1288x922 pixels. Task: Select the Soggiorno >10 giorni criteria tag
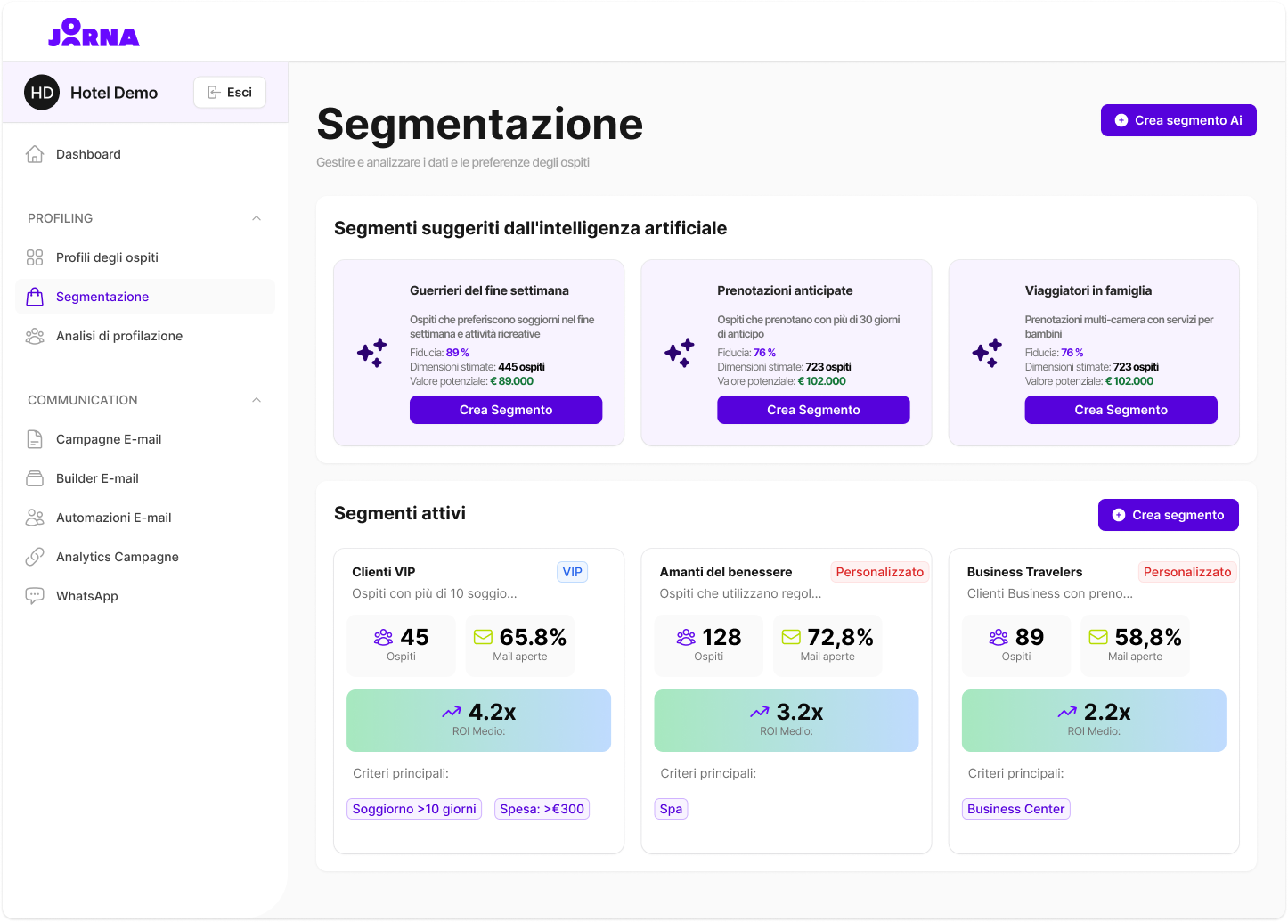click(414, 809)
